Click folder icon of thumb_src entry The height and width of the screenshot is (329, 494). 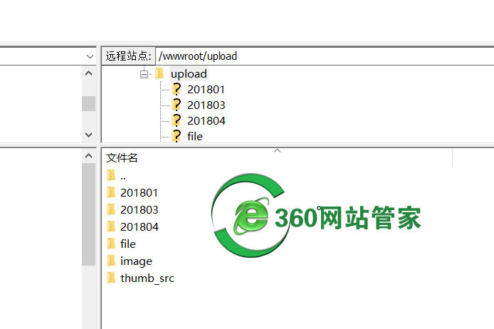point(111,278)
